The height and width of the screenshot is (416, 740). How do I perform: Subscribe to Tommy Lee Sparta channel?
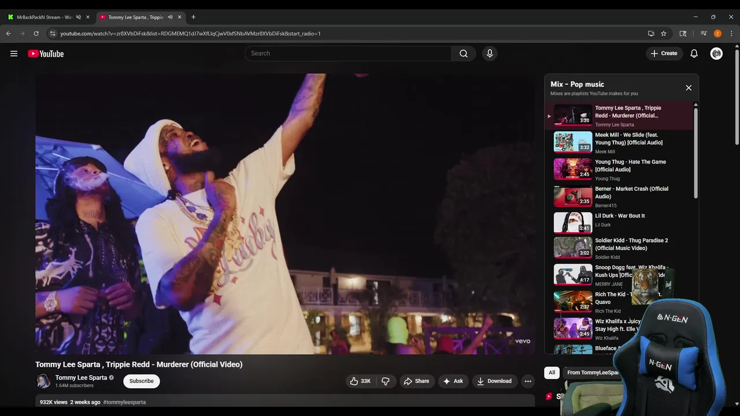tap(142, 381)
